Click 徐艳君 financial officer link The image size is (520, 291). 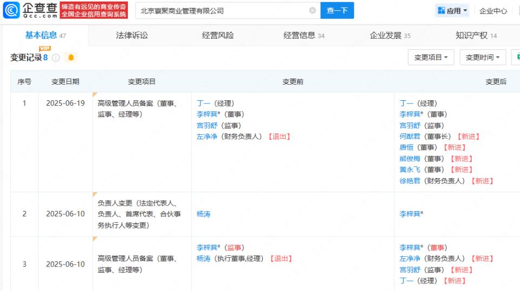pyautogui.click(x=410, y=181)
